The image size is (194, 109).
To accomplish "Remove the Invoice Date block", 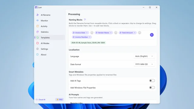I will 87,33.
